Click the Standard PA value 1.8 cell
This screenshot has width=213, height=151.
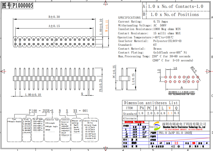pos(142,113)
